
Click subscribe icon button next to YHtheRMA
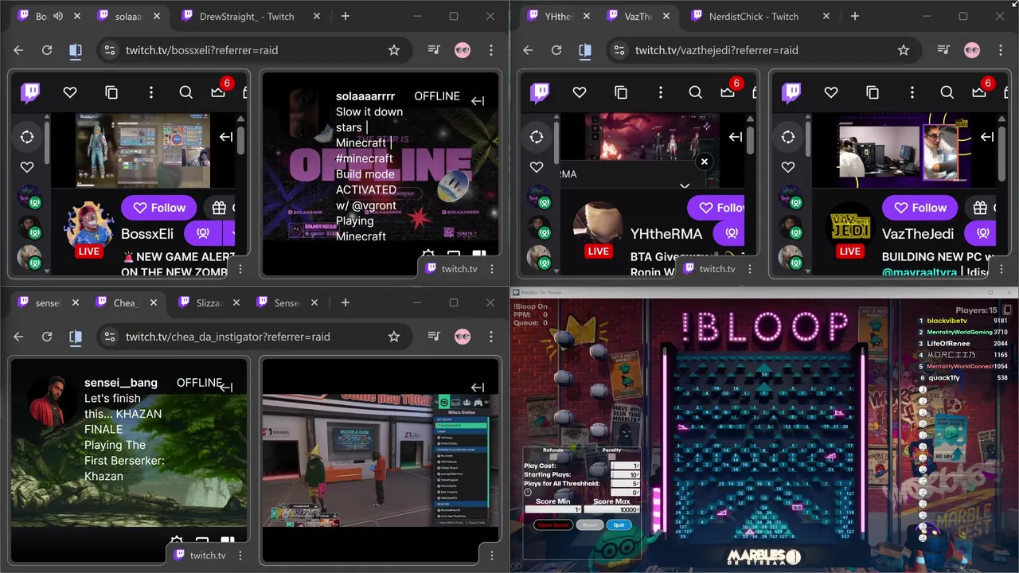point(729,233)
